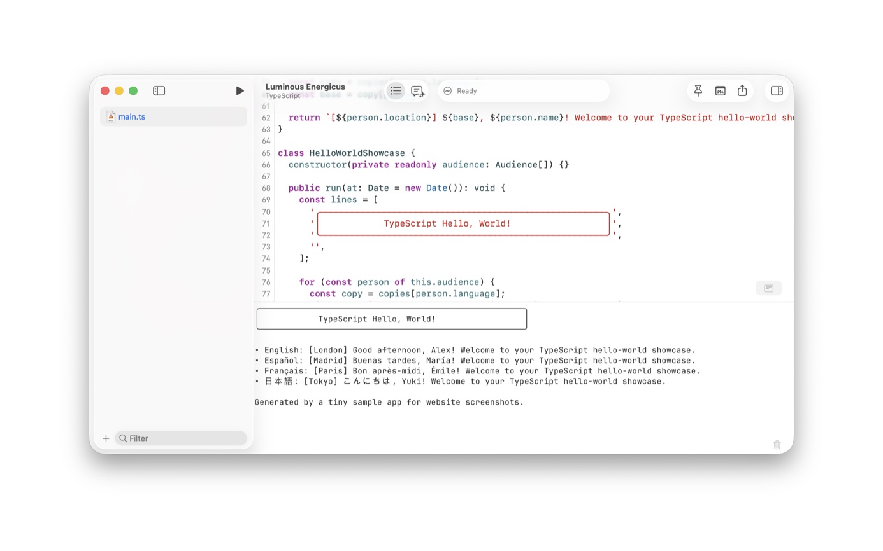Toggle the minimap icon in the editor
The width and height of the screenshot is (883, 551).
point(769,288)
